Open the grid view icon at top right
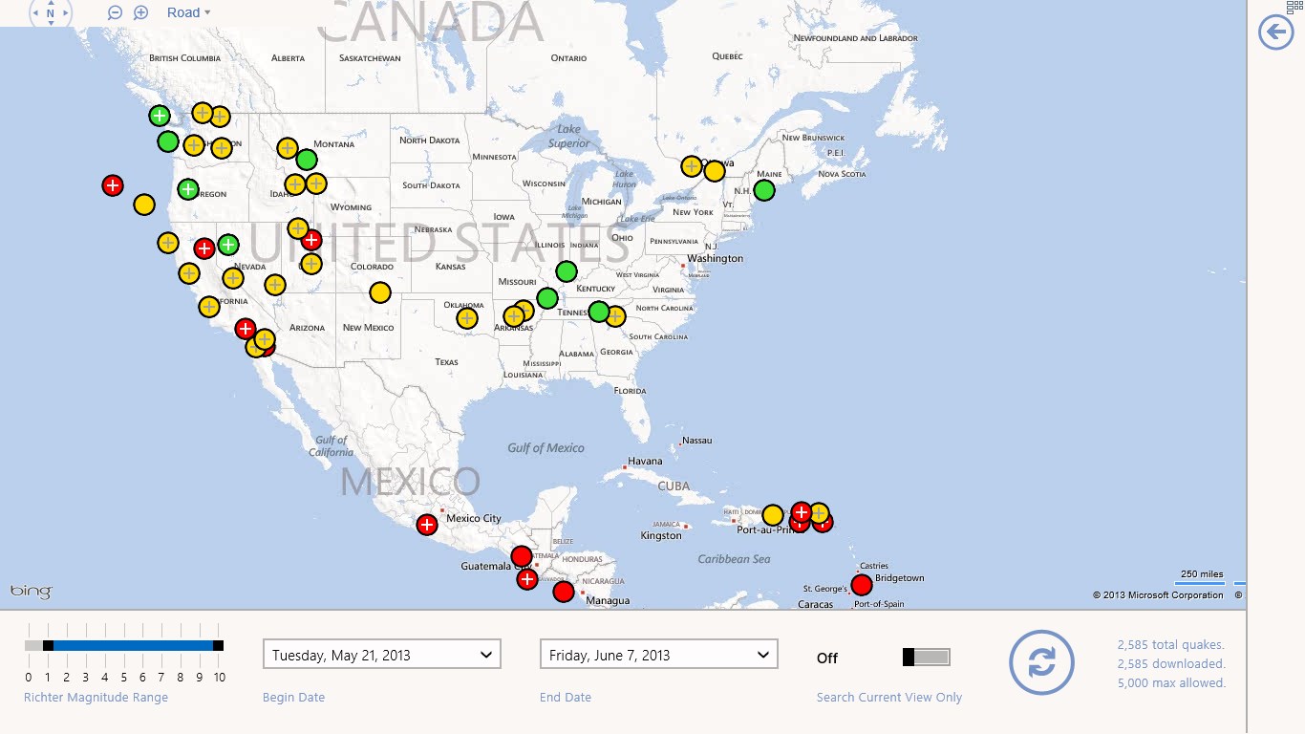1305x734 pixels. coord(1294,6)
